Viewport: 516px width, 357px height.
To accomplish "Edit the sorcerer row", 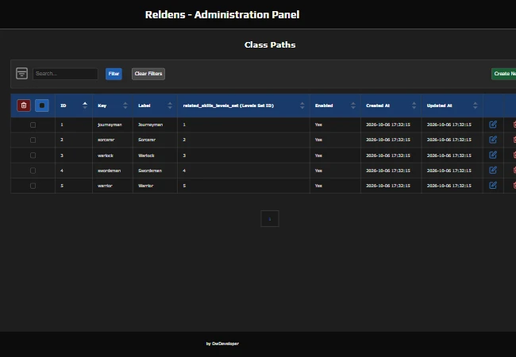I will pos(493,140).
